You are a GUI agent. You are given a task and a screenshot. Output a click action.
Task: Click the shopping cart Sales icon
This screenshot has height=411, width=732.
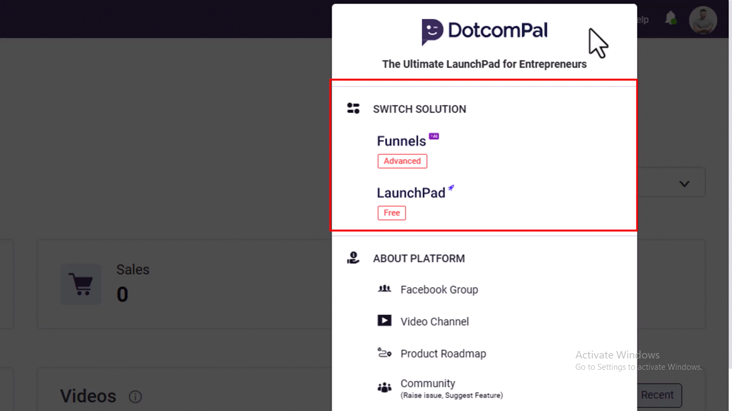click(81, 284)
